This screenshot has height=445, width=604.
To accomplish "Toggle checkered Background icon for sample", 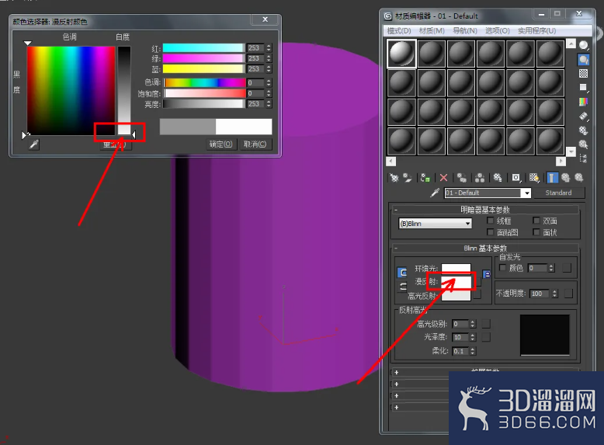I will [x=584, y=73].
